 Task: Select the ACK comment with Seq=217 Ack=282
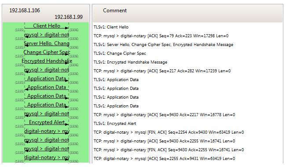click(162, 71)
